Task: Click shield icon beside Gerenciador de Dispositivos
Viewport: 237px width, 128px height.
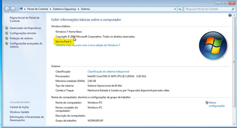Action: click(7, 28)
